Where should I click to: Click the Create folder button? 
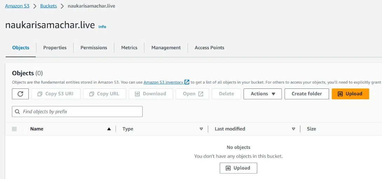(307, 94)
